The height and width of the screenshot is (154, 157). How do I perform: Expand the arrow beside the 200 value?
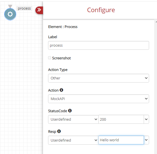coord(146,119)
